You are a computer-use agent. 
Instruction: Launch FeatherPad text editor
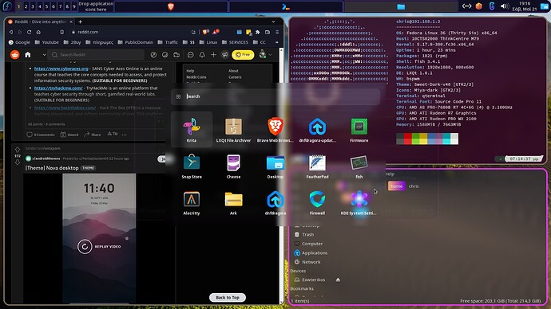click(317, 166)
